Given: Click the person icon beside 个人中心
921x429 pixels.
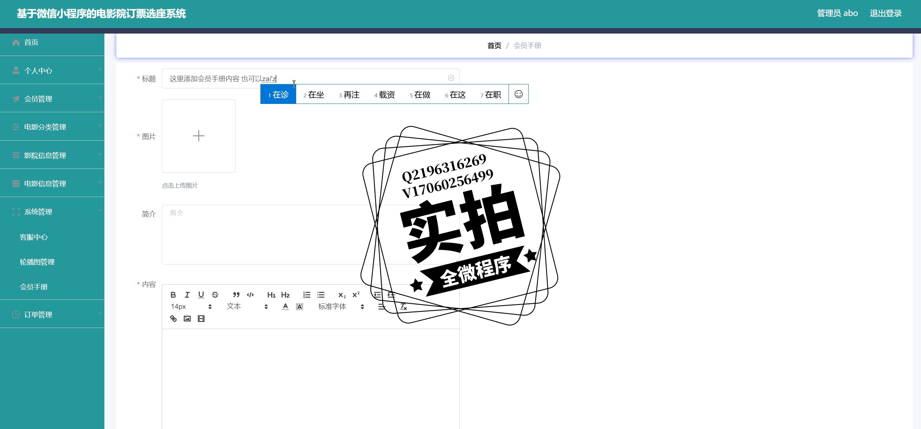Looking at the screenshot, I should point(16,70).
